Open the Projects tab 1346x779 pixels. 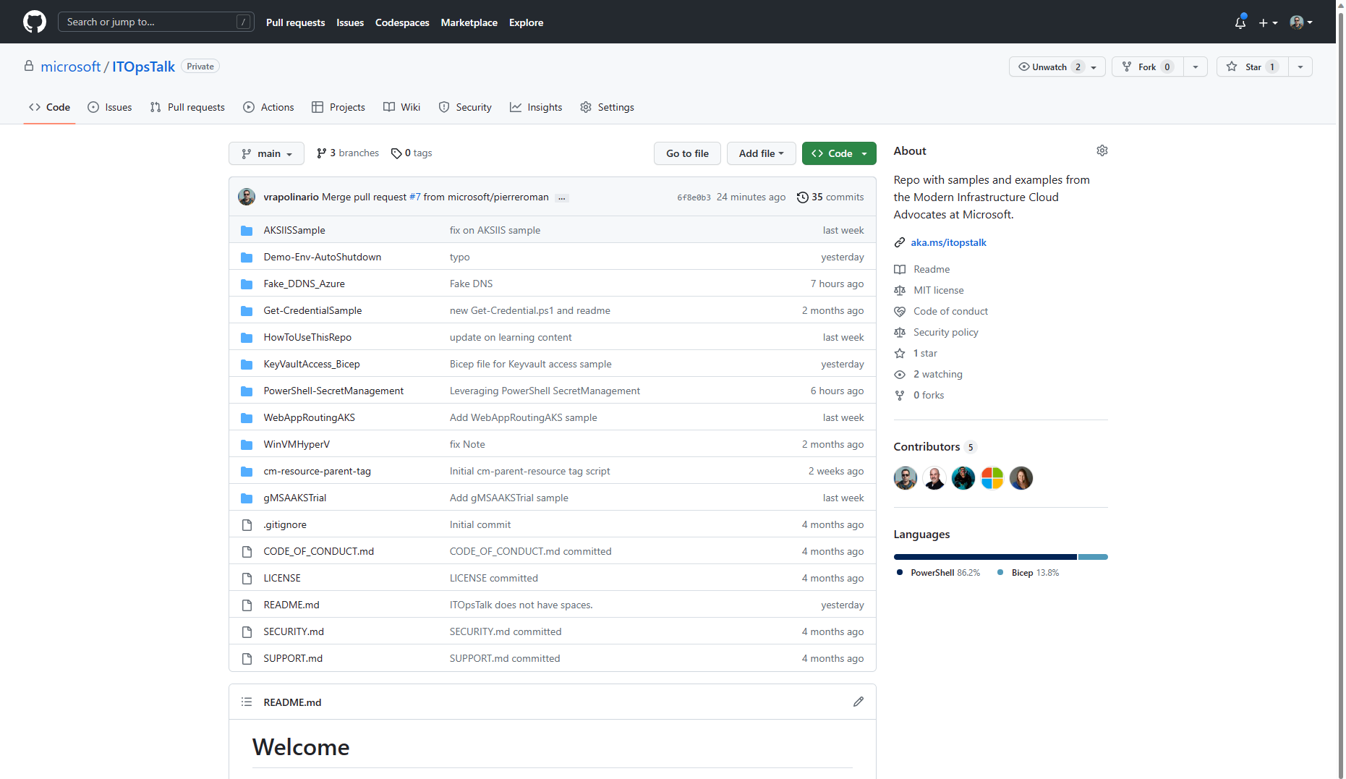coord(338,107)
